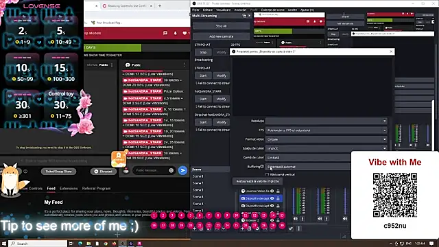Click Restaurează la valorile implicite button
The width and height of the screenshot is (439, 247).
(x=257, y=181)
